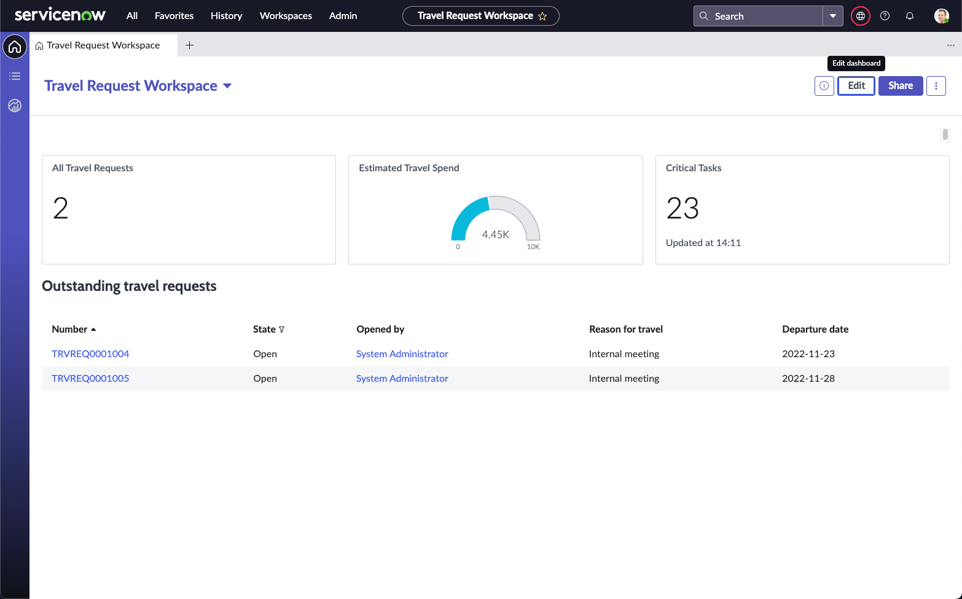Show notifications bell
Viewport: 962px width, 599px height.
910,16
